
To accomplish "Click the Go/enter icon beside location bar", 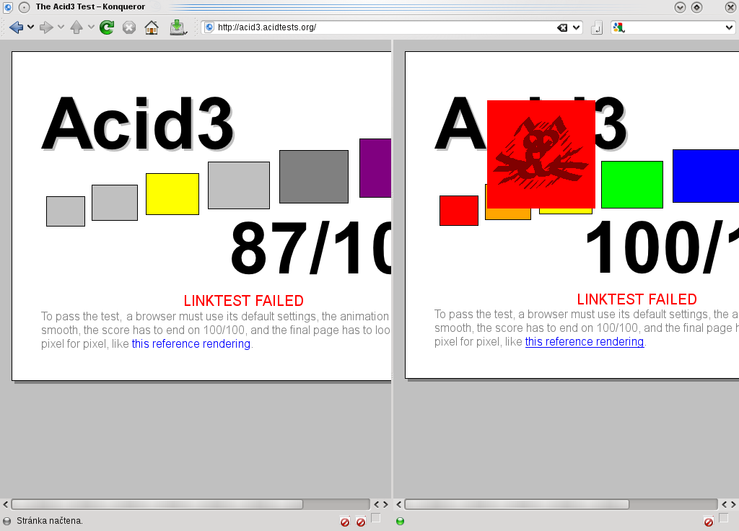I will [597, 28].
